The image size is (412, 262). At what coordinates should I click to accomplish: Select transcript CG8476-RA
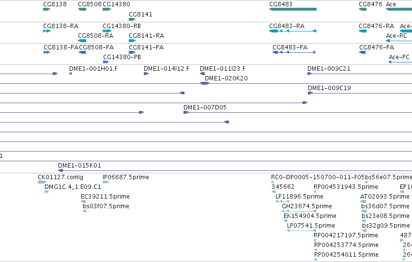(363, 31)
